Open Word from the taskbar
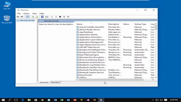This screenshot has height=102, width=181. (x=55, y=100)
